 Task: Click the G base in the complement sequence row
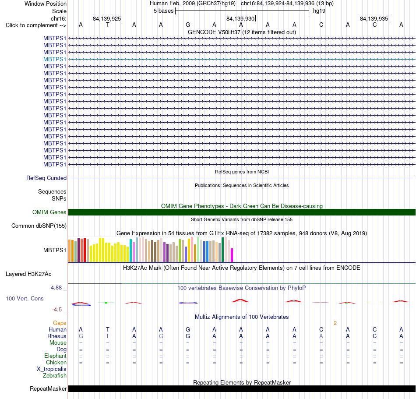[x=187, y=25]
